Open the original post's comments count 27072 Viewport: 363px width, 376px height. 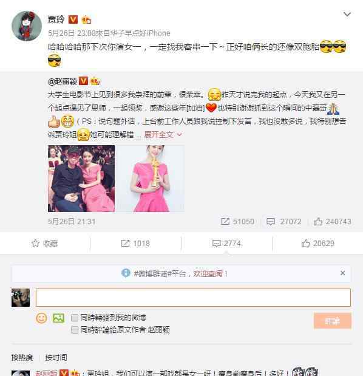(283, 221)
